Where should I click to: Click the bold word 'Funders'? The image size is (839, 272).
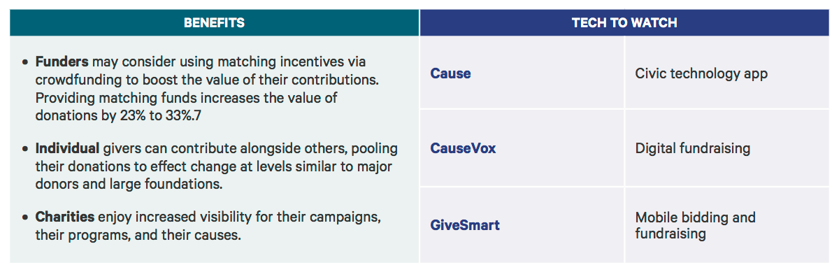pos(62,62)
